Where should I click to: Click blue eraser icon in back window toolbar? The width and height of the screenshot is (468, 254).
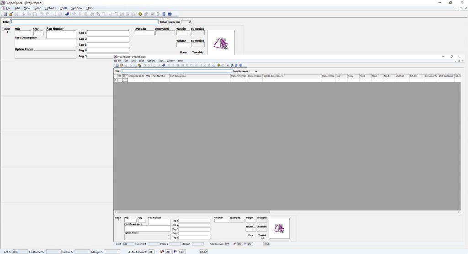(x=67, y=14)
